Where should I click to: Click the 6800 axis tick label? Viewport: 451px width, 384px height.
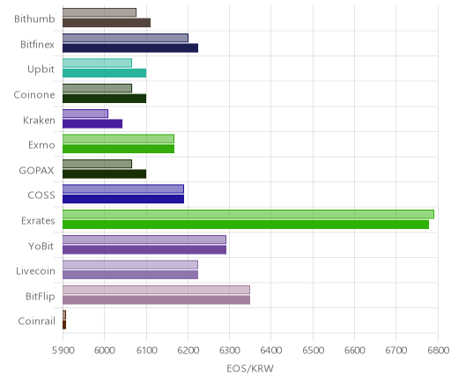click(x=438, y=351)
